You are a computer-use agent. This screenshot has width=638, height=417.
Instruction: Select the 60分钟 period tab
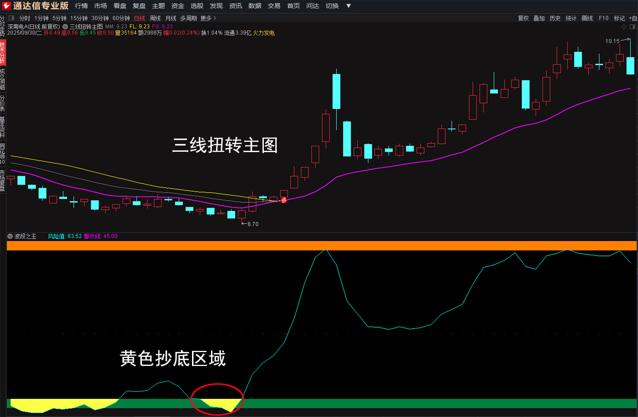[121, 18]
